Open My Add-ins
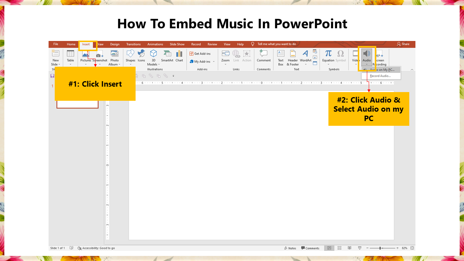 [x=200, y=62]
